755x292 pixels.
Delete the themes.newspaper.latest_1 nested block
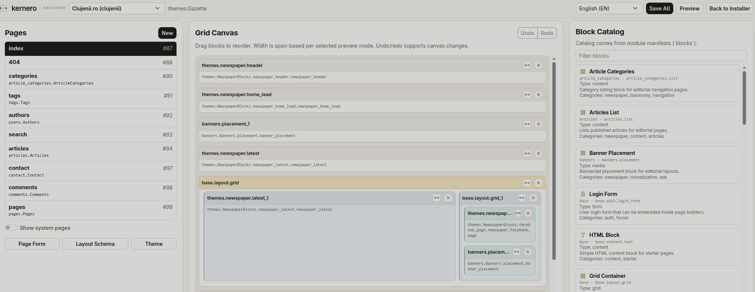(448, 198)
